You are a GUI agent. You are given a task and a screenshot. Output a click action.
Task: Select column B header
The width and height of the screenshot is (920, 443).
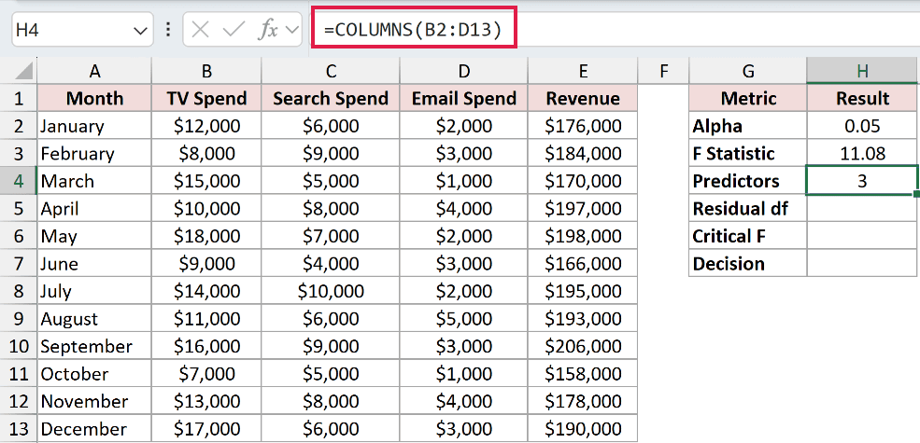206,71
